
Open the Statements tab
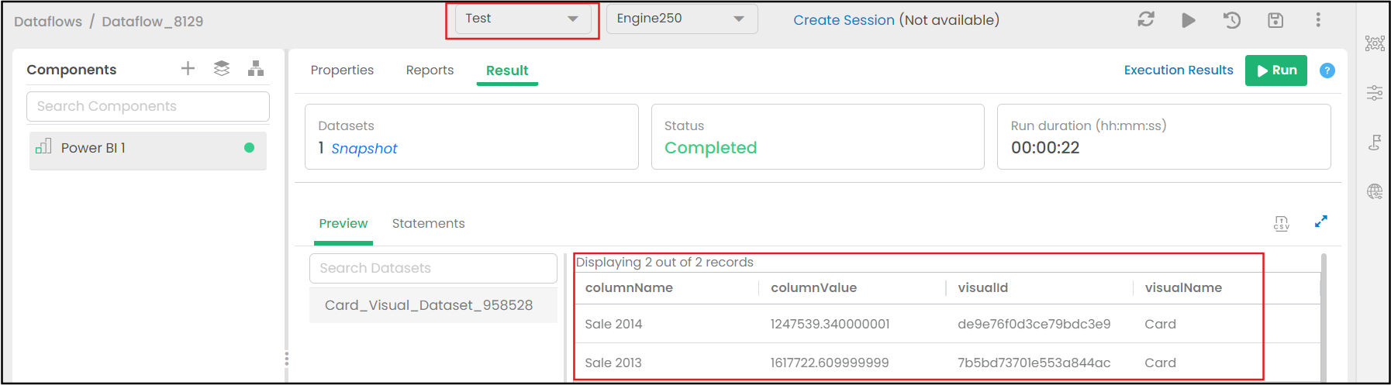point(428,223)
